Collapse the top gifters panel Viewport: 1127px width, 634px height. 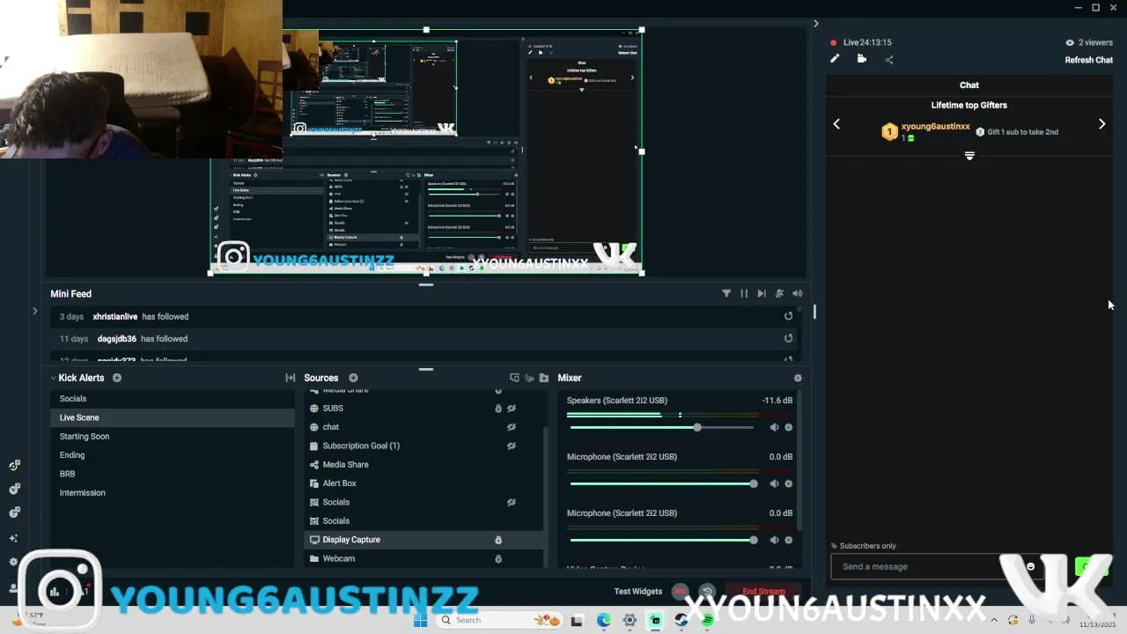(969, 156)
